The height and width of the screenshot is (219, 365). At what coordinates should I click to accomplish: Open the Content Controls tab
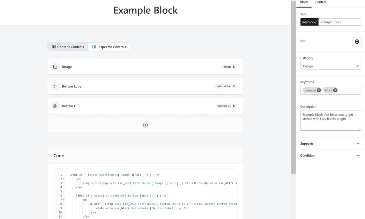[x=68, y=46]
